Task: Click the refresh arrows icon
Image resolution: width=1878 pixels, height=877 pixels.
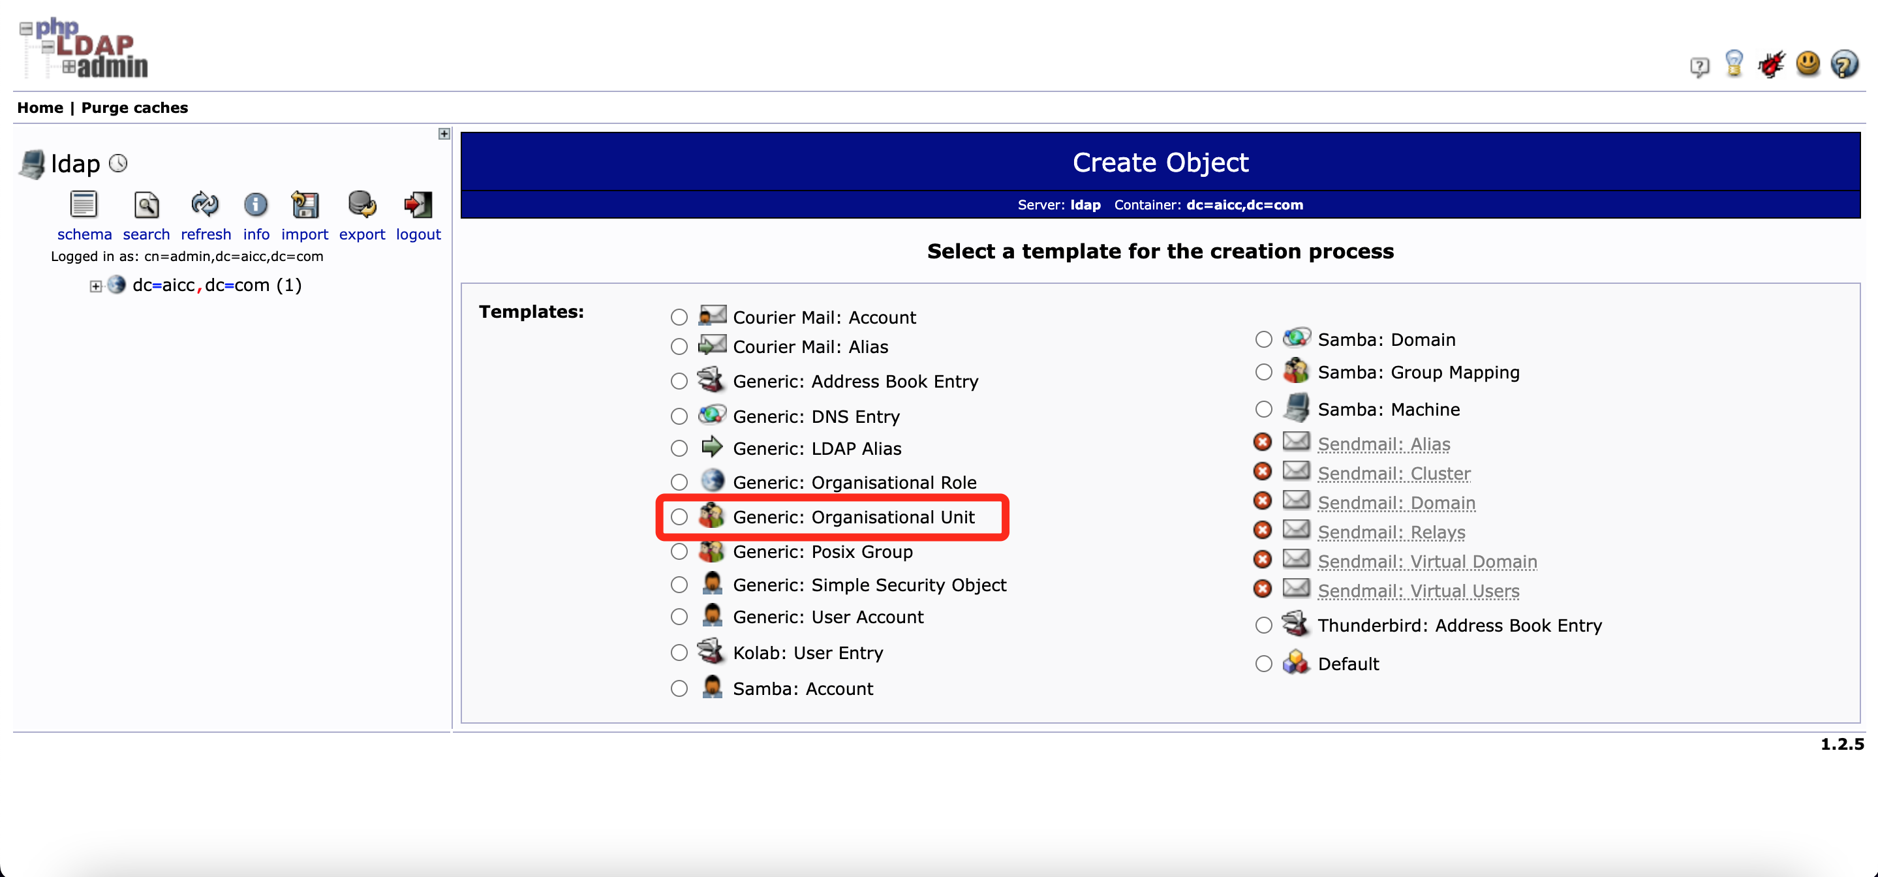Action: click(205, 205)
